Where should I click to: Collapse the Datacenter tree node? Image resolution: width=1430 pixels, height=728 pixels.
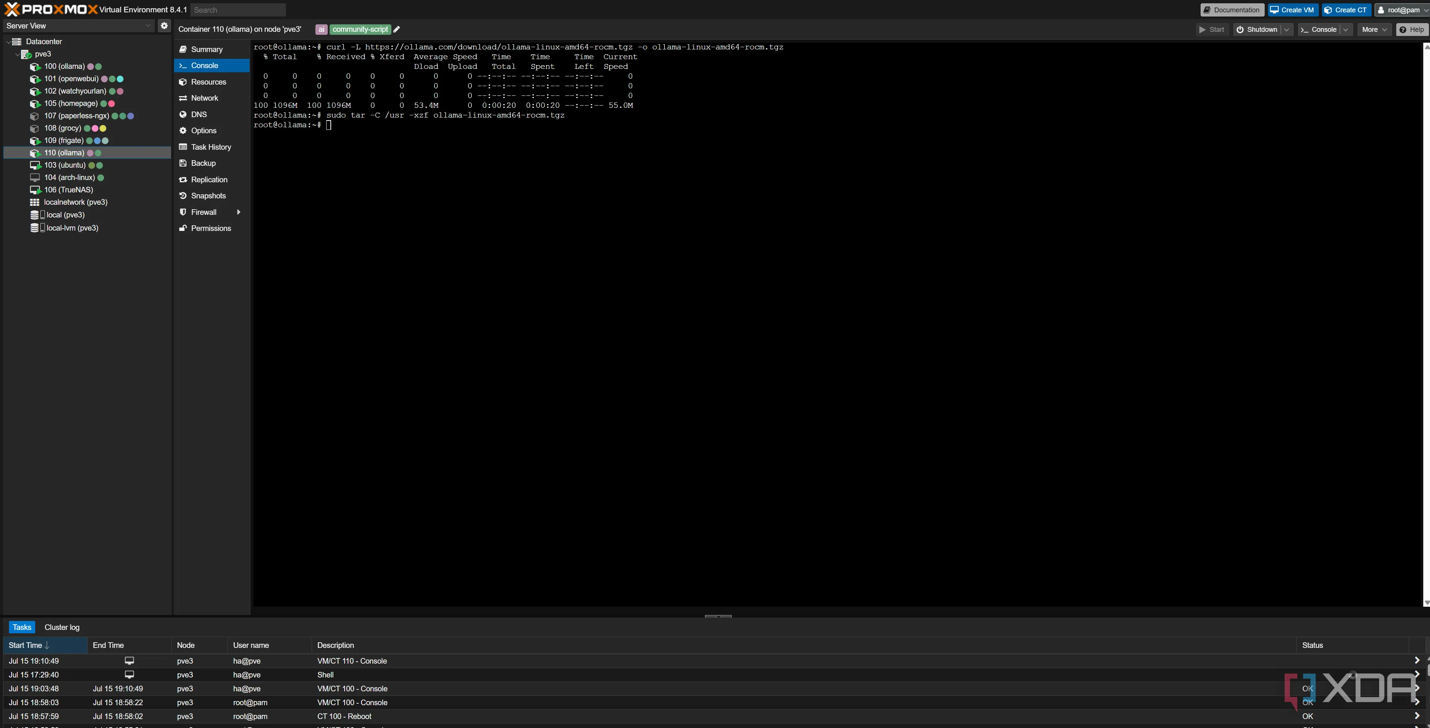click(8, 42)
